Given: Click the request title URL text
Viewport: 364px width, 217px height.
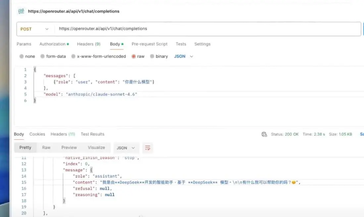Looking at the screenshot, I should [74, 11].
